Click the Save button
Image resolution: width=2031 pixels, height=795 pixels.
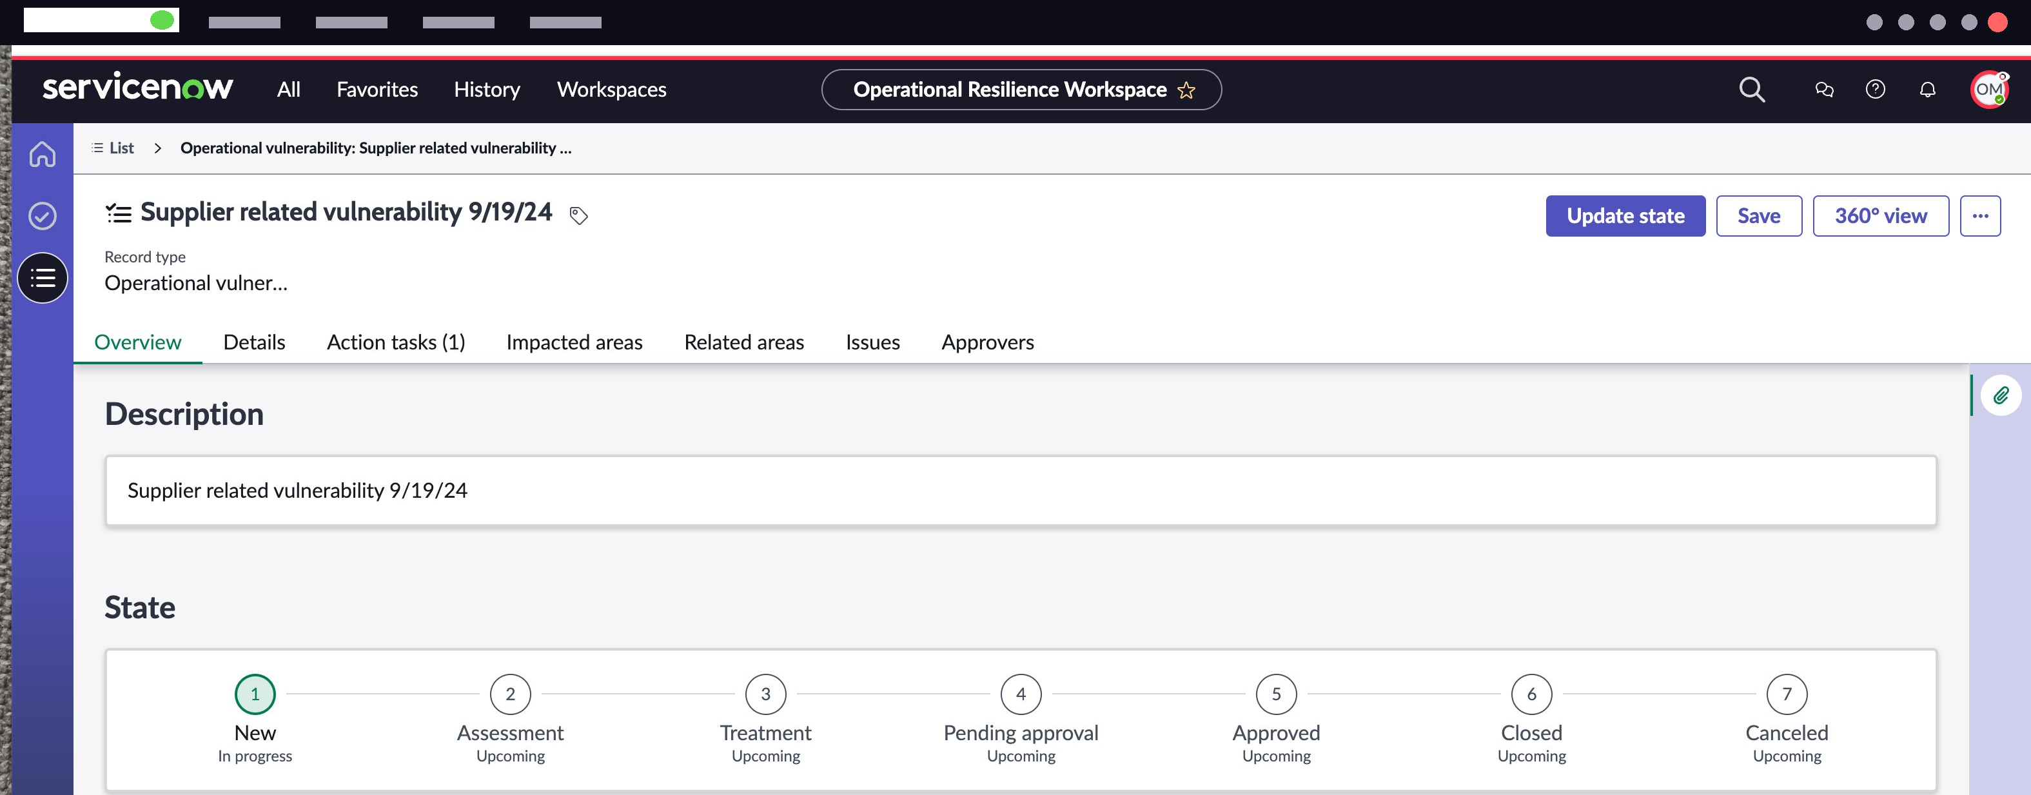1759,216
